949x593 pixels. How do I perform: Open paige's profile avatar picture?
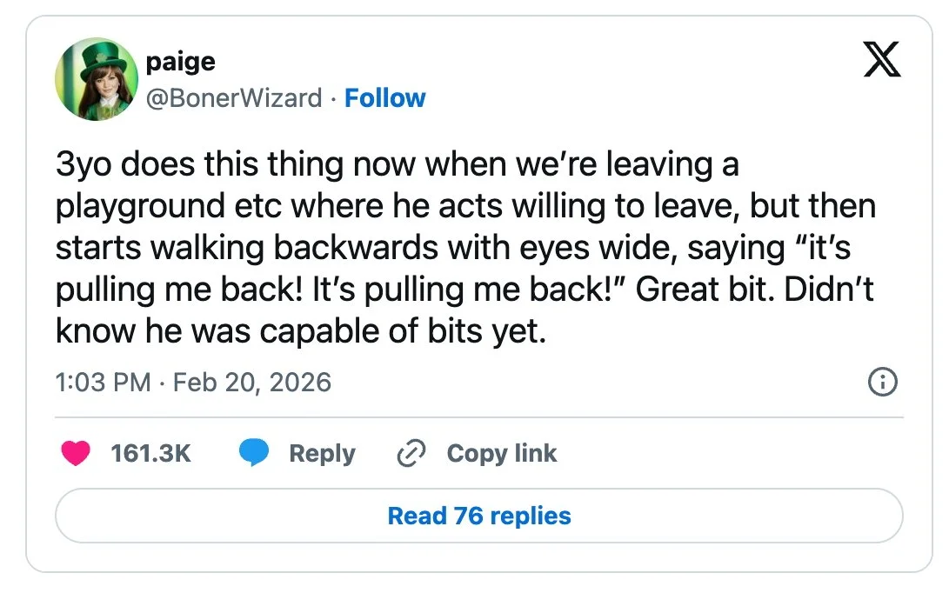(x=97, y=78)
